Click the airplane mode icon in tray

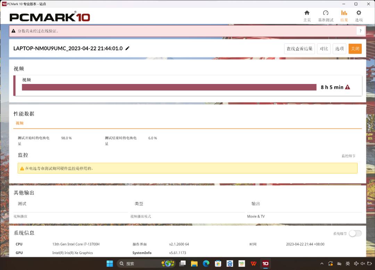tap(356, 263)
